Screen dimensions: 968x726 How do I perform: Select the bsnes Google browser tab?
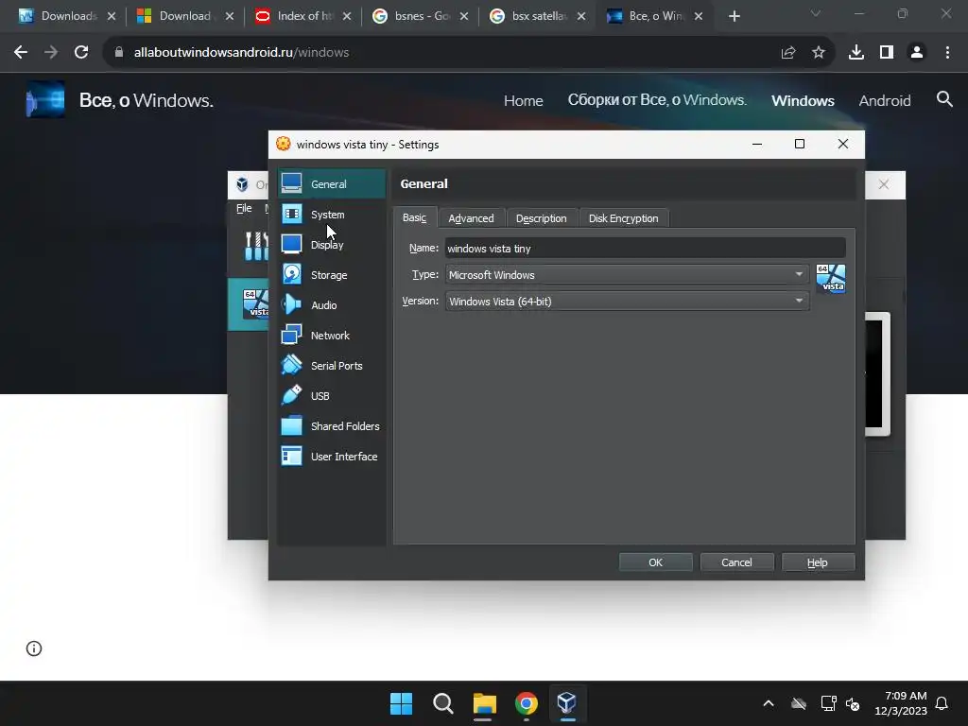pyautogui.click(x=422, y=16)
